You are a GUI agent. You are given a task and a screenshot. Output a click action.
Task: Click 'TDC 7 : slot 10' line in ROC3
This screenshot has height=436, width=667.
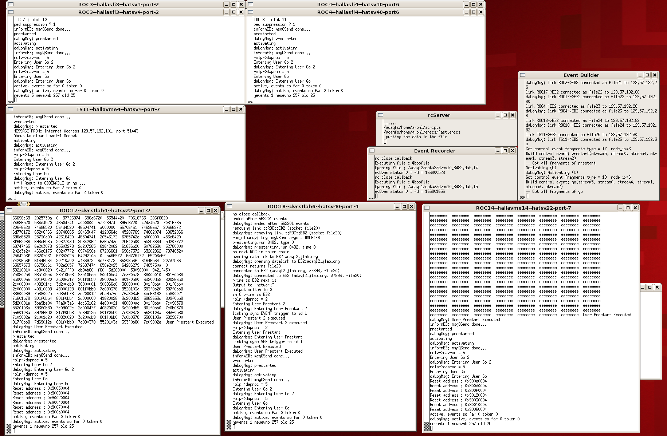coord(30,20)
